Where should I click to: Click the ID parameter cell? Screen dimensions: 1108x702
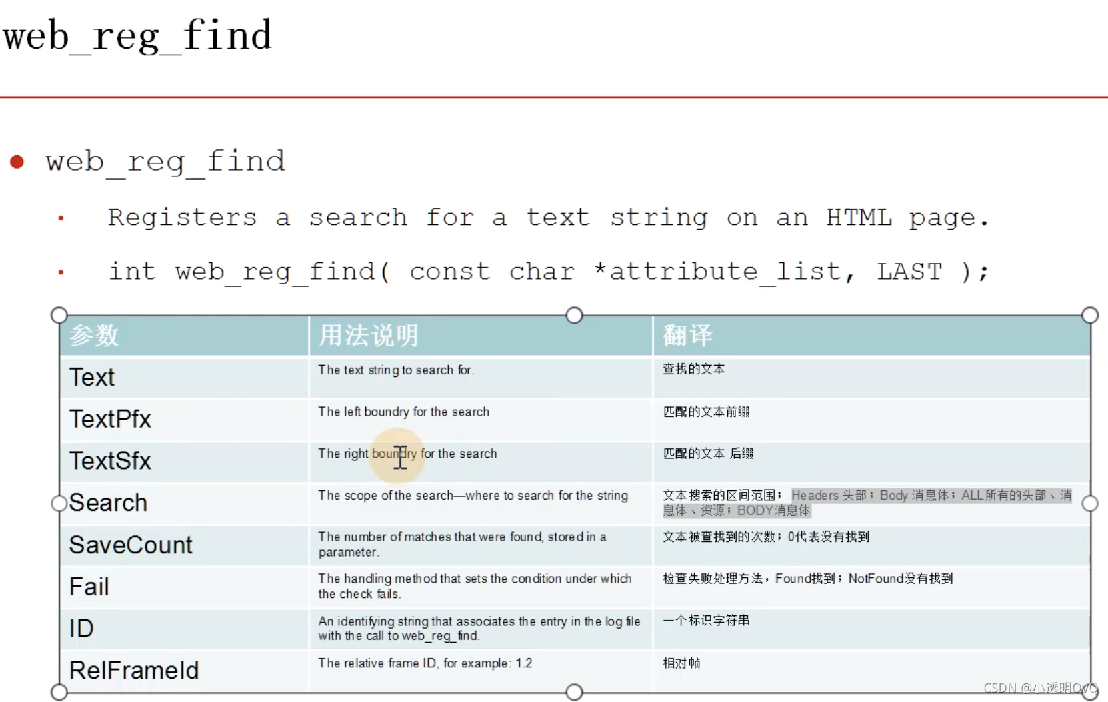coord(185,629)
